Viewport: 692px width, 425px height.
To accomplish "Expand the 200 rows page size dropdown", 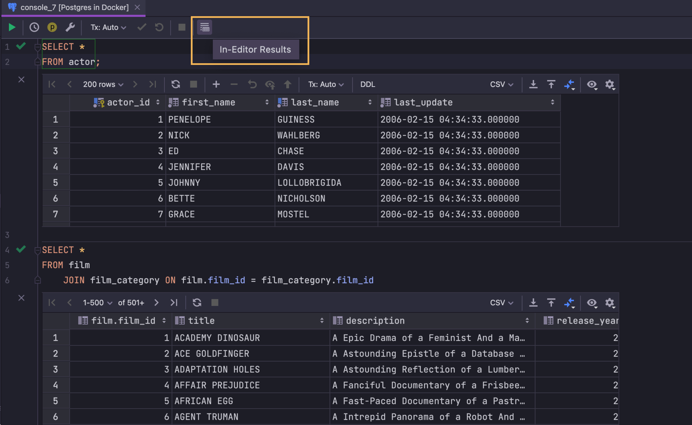I will (x=103, y=84).
